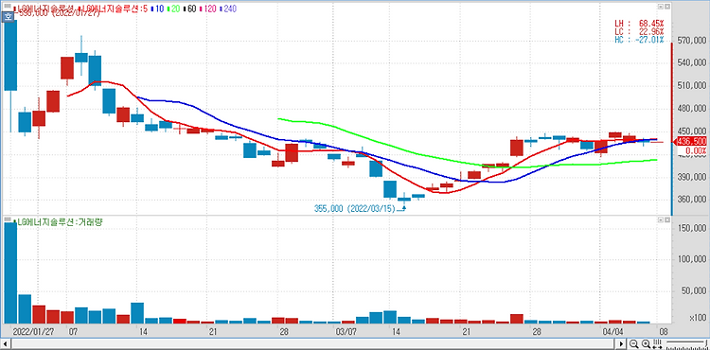Click the 04/04 date axis label
The height and width of the screenshot is (350, 710).
coord(612,331)
